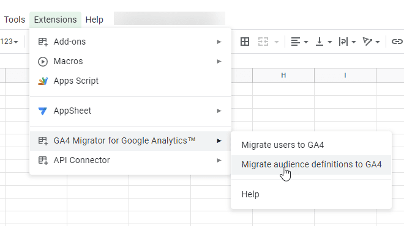Open the API Connector submenu
The height and width of the screenshot is (226, 404).
pyautogui.click(x=130, y=160)
